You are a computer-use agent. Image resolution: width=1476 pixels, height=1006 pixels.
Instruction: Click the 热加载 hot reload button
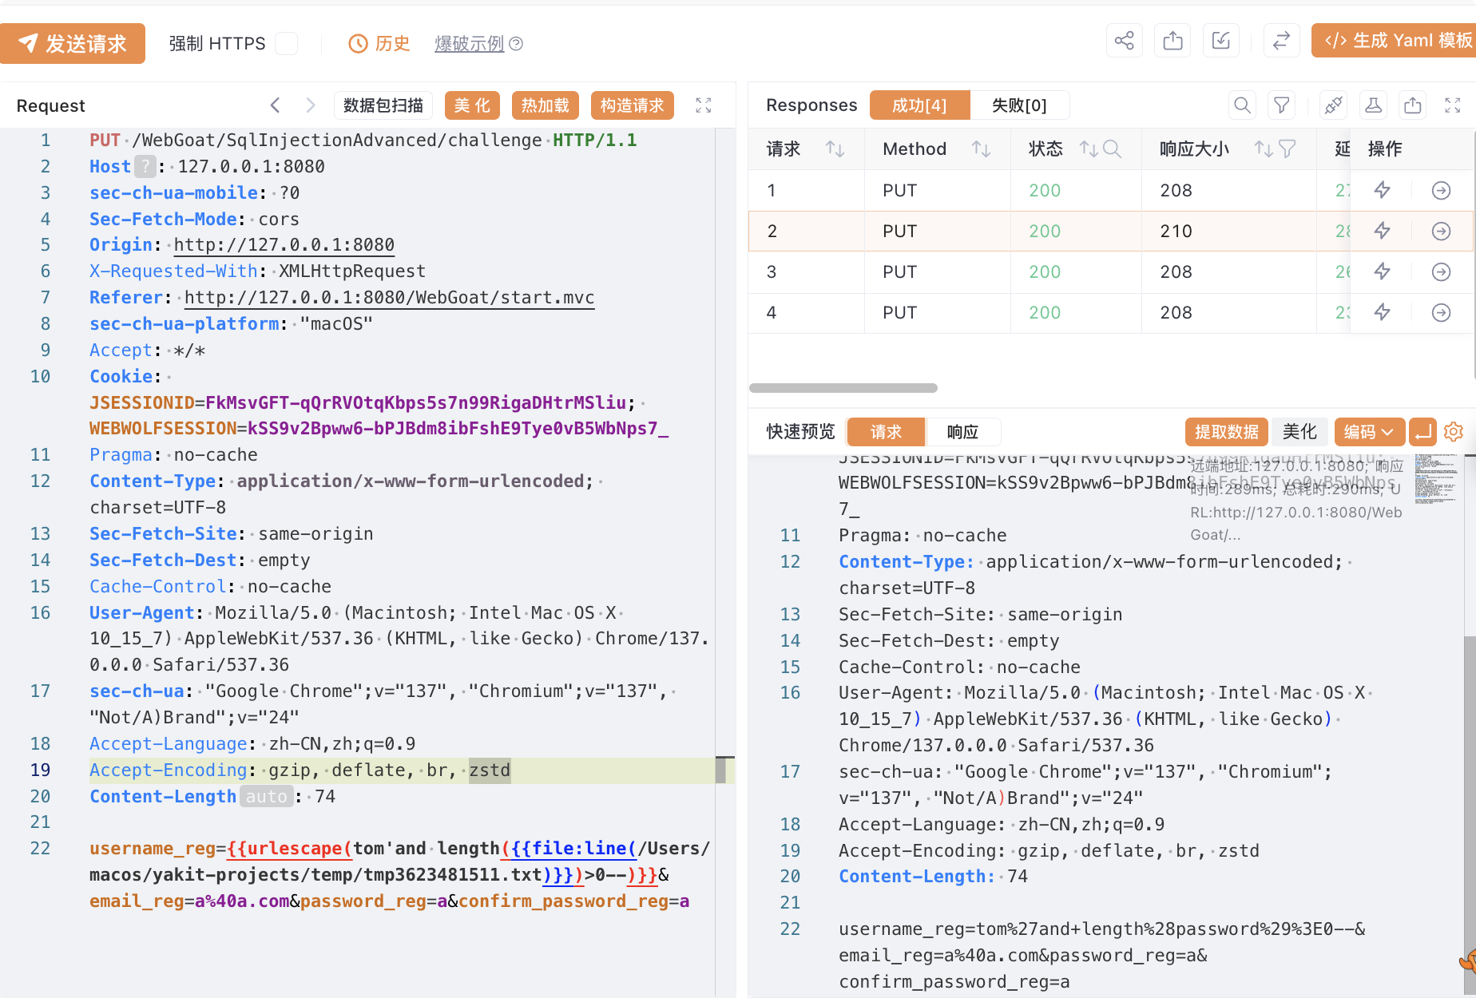point(546,105)
